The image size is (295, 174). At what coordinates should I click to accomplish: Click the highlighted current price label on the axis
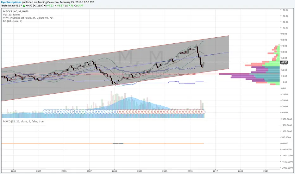click(284, 62)
